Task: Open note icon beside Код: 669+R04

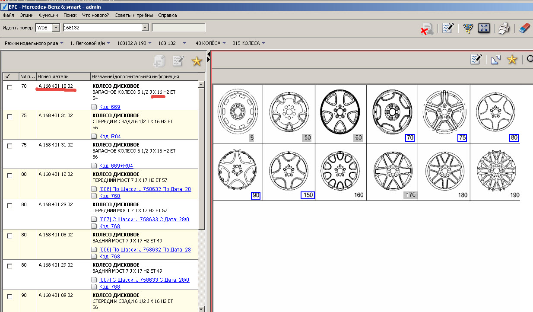Action: [94, 166]
